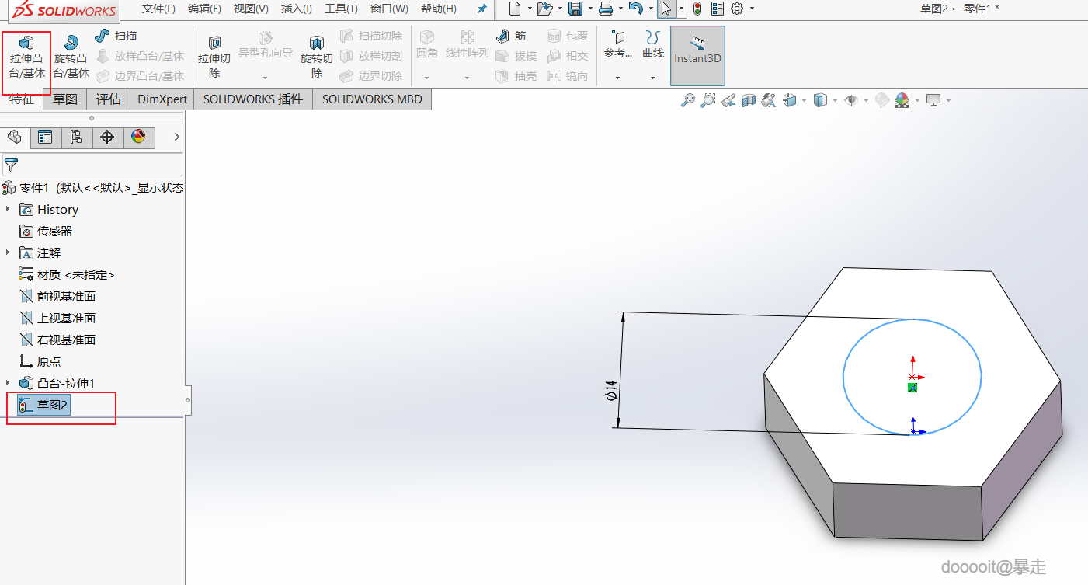This screenshot has width=1088, height=585.
Task: Open the hide/show items eye icon
Action: (851, 100)
